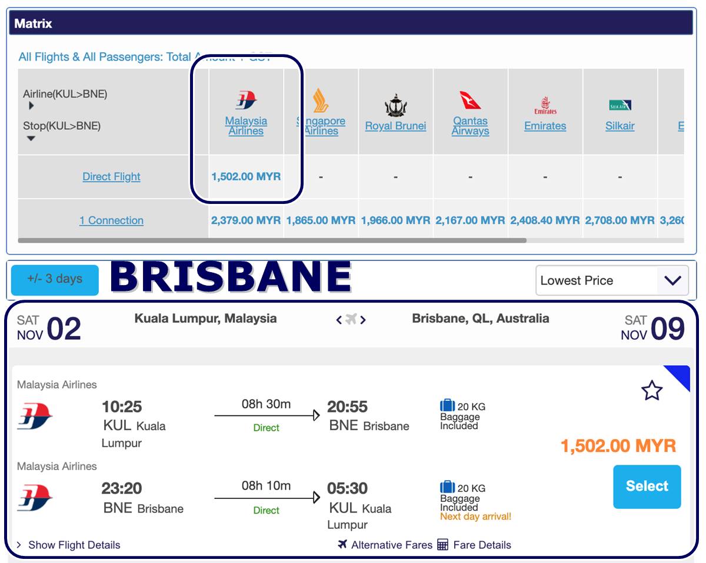The width and height of the screenshot is (706, 563).
Task: Click the Malaysia Airlines logo in the matrix
Action: [x=247, y=100]
